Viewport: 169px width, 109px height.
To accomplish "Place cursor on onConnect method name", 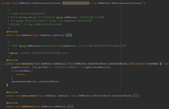I will point(27,64).
